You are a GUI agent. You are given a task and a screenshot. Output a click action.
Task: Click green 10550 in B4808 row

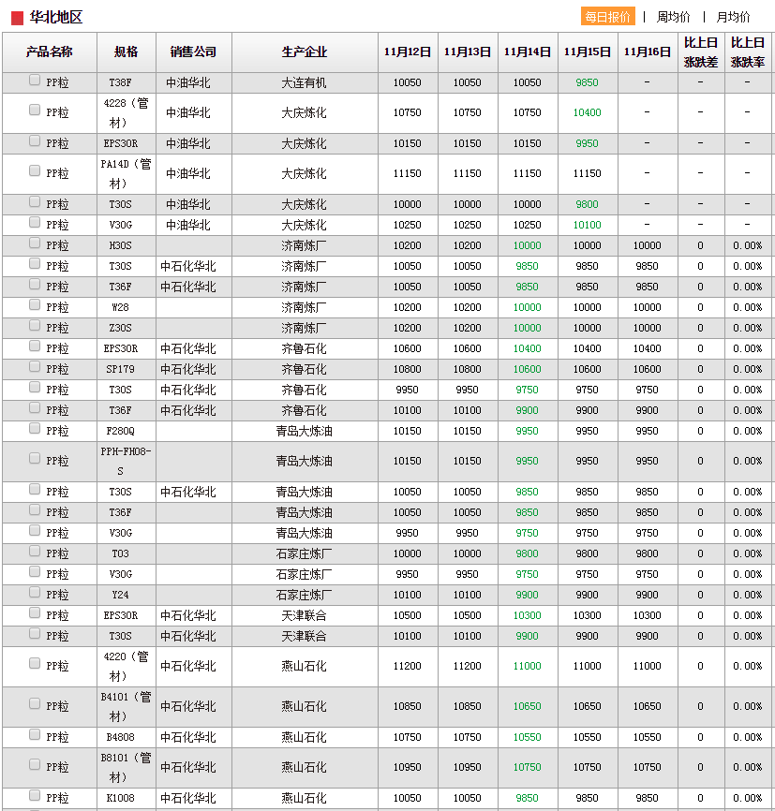527,737
